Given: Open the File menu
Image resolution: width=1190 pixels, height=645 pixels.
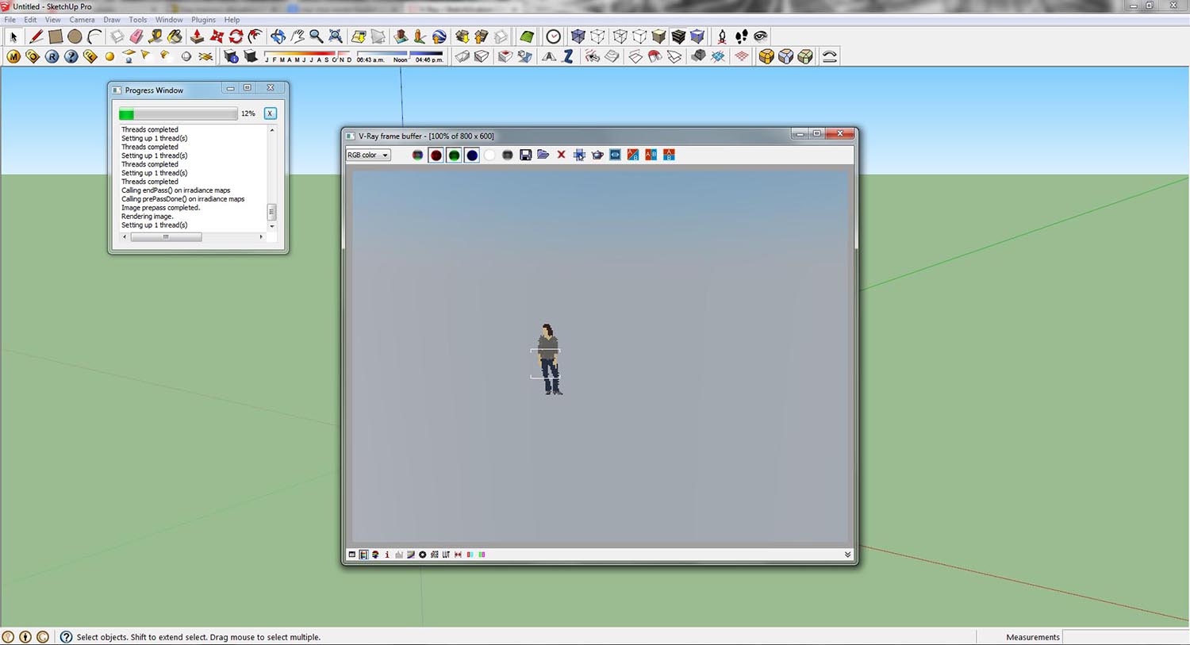Looking at the screenshot, I should point(10,20).
